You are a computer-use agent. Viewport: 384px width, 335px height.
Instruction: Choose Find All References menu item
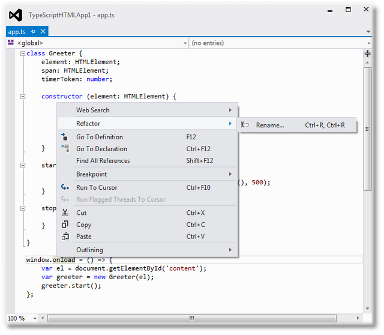point(103,161)
